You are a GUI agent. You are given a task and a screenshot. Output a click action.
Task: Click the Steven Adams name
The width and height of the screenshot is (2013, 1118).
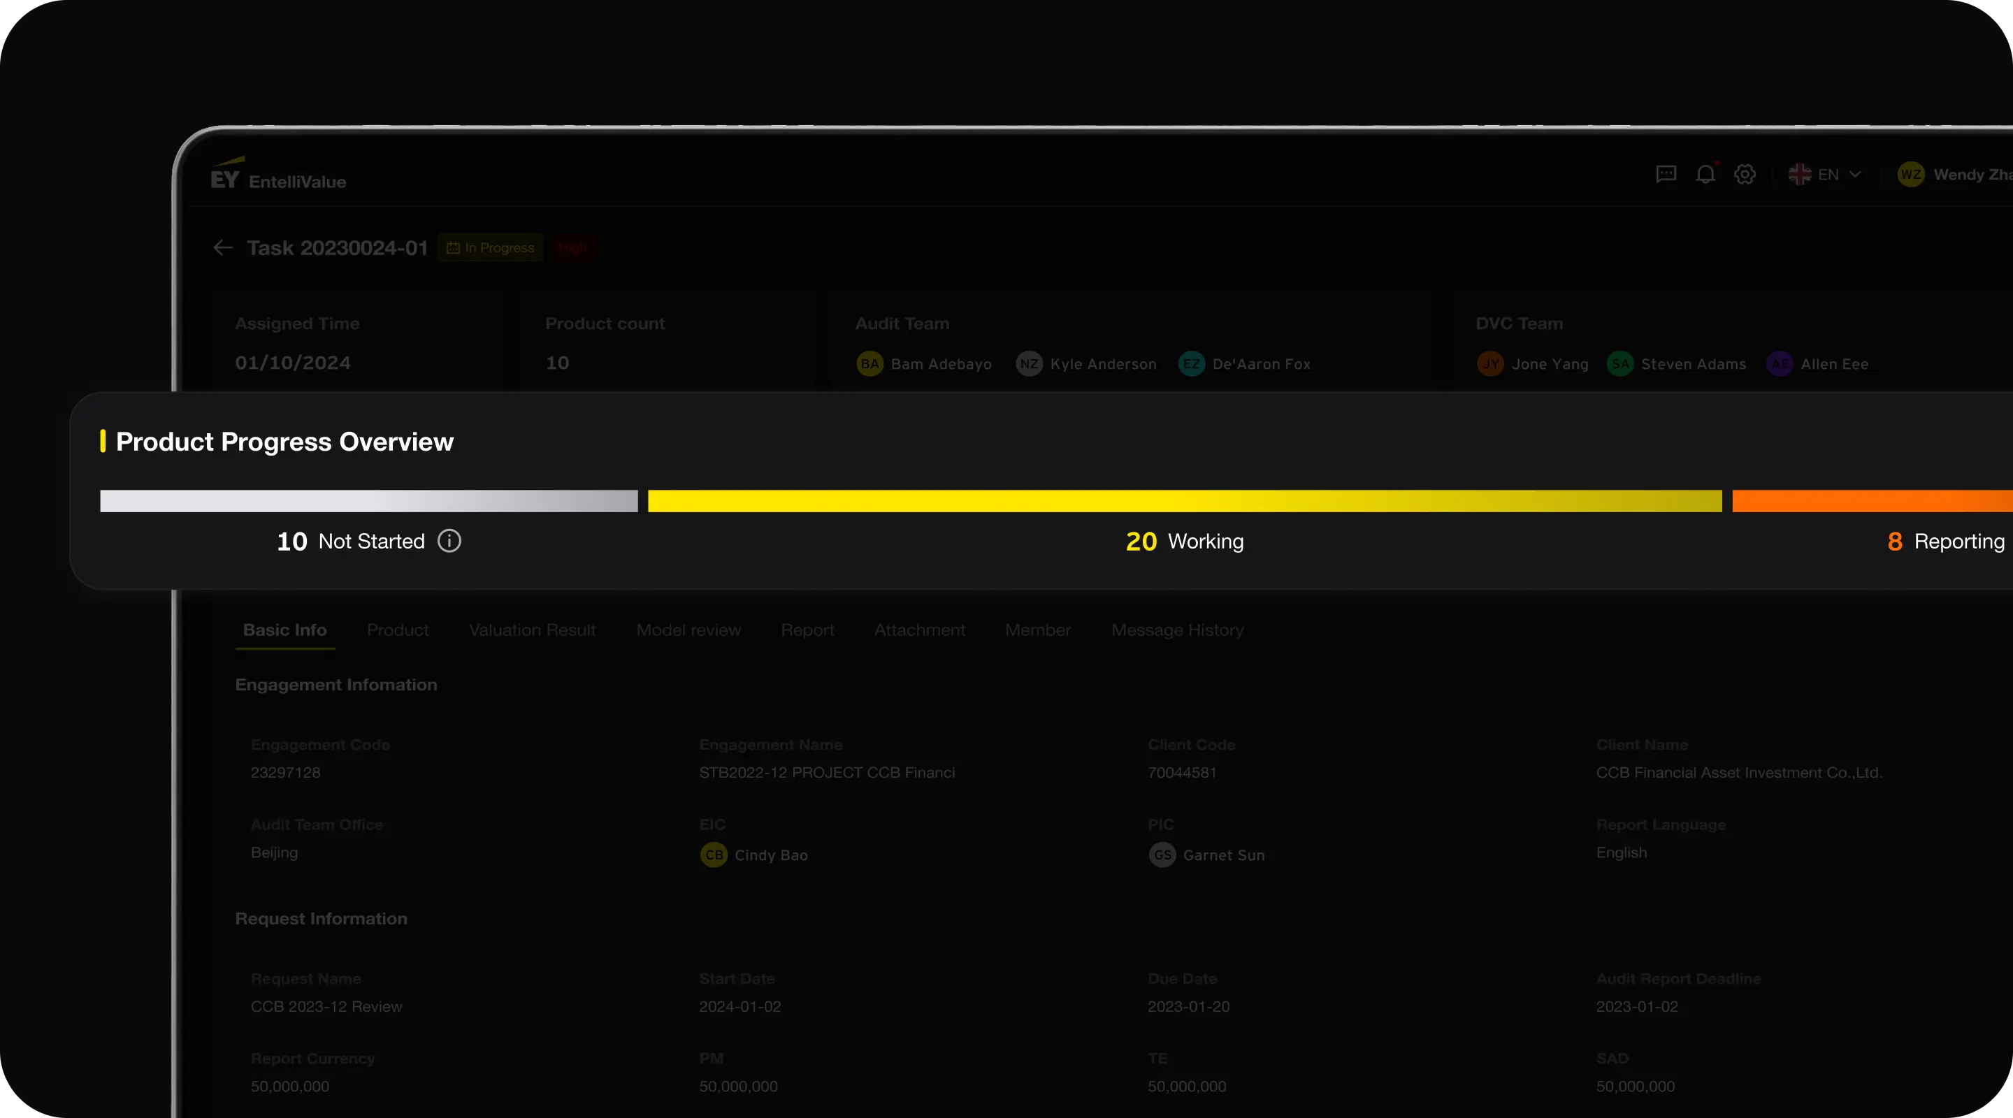1694,364
